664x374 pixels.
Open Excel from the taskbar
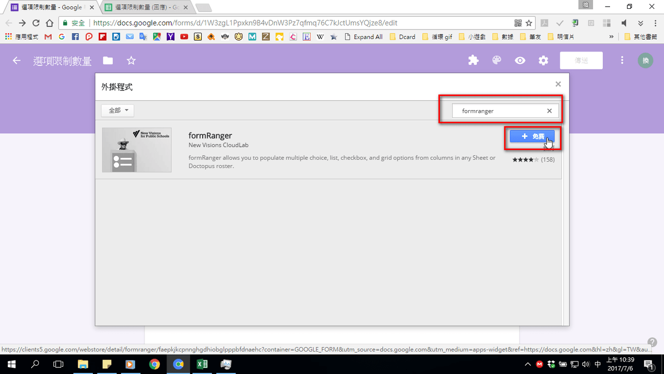click(x=202, y=364)
